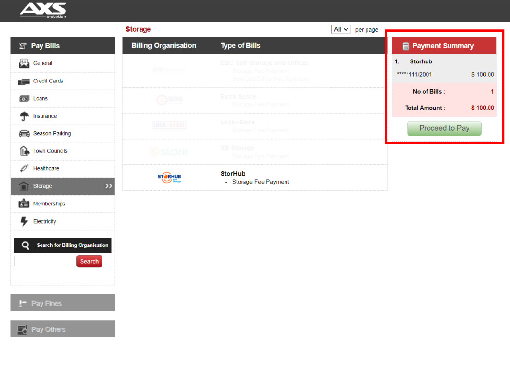Click the Pay Bills header icon
The height and width of the screenshot is (389, 510).
tap(22, 46)
